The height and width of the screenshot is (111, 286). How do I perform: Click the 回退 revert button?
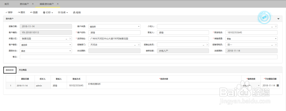click(34, 12)
